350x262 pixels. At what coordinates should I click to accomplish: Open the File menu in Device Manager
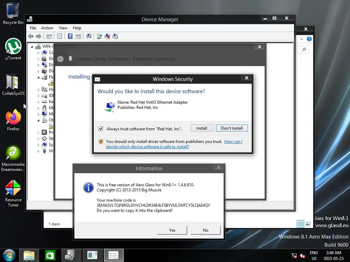point(33,28)
